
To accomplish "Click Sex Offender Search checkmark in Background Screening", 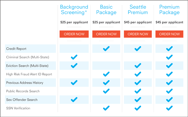I will point(74,100).
